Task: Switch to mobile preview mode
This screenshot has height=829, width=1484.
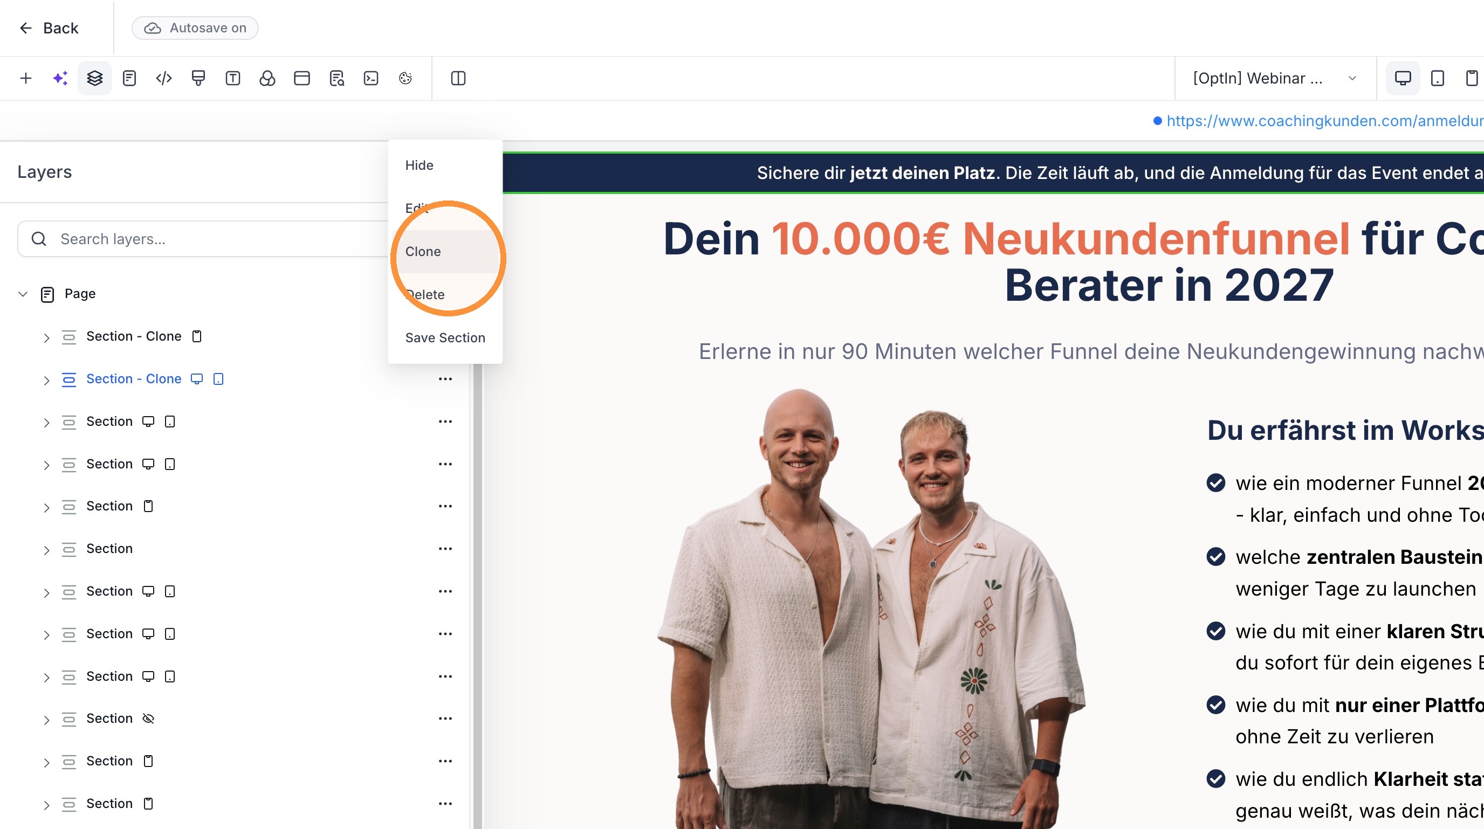Action: (1471, 78)
